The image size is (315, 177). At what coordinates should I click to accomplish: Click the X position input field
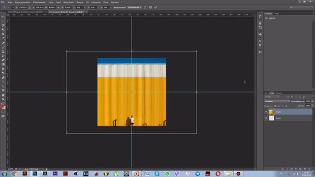tap(23, 7)
